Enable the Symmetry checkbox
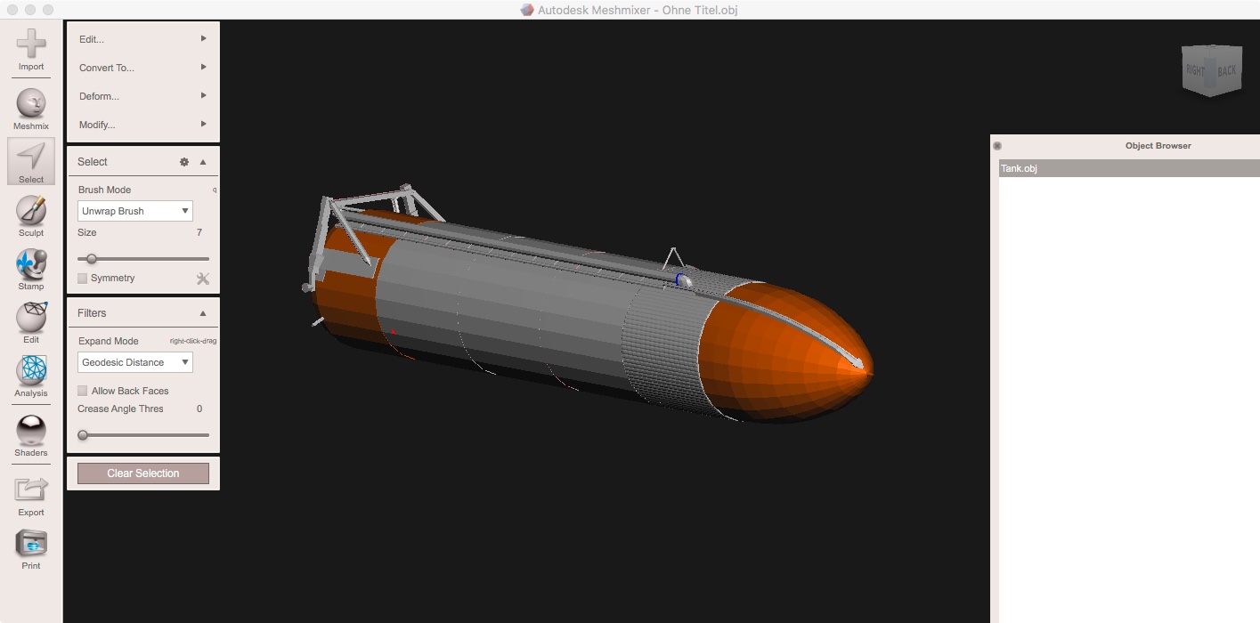 (x=83, y=278)
